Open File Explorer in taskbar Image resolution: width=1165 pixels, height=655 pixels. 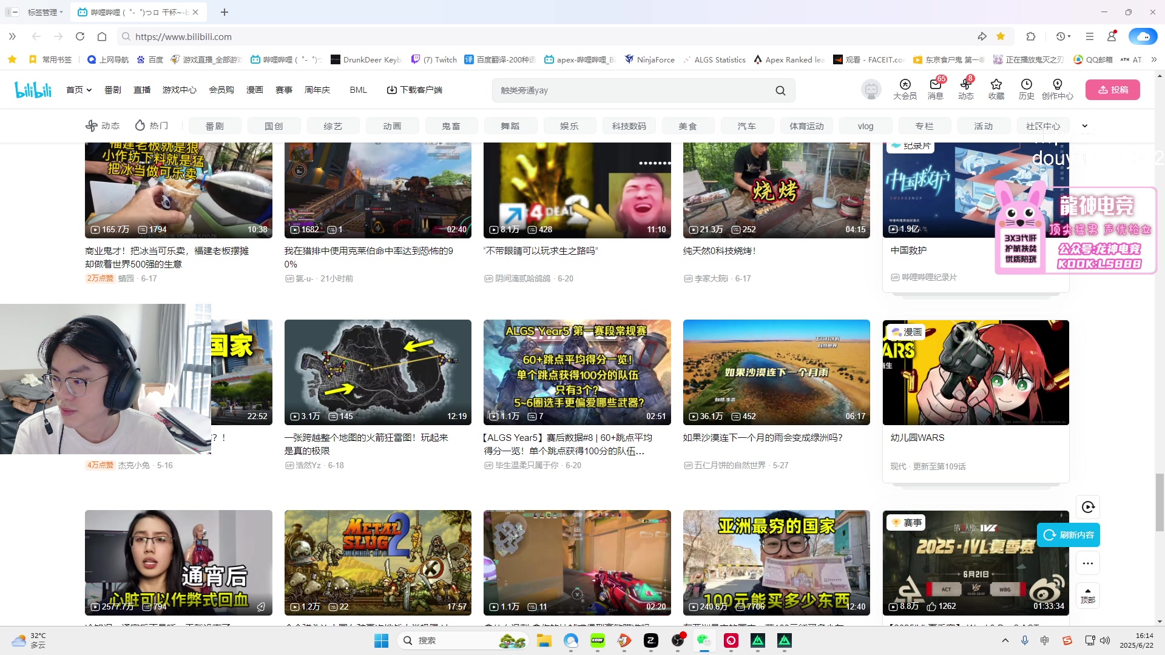coord(544,640)
